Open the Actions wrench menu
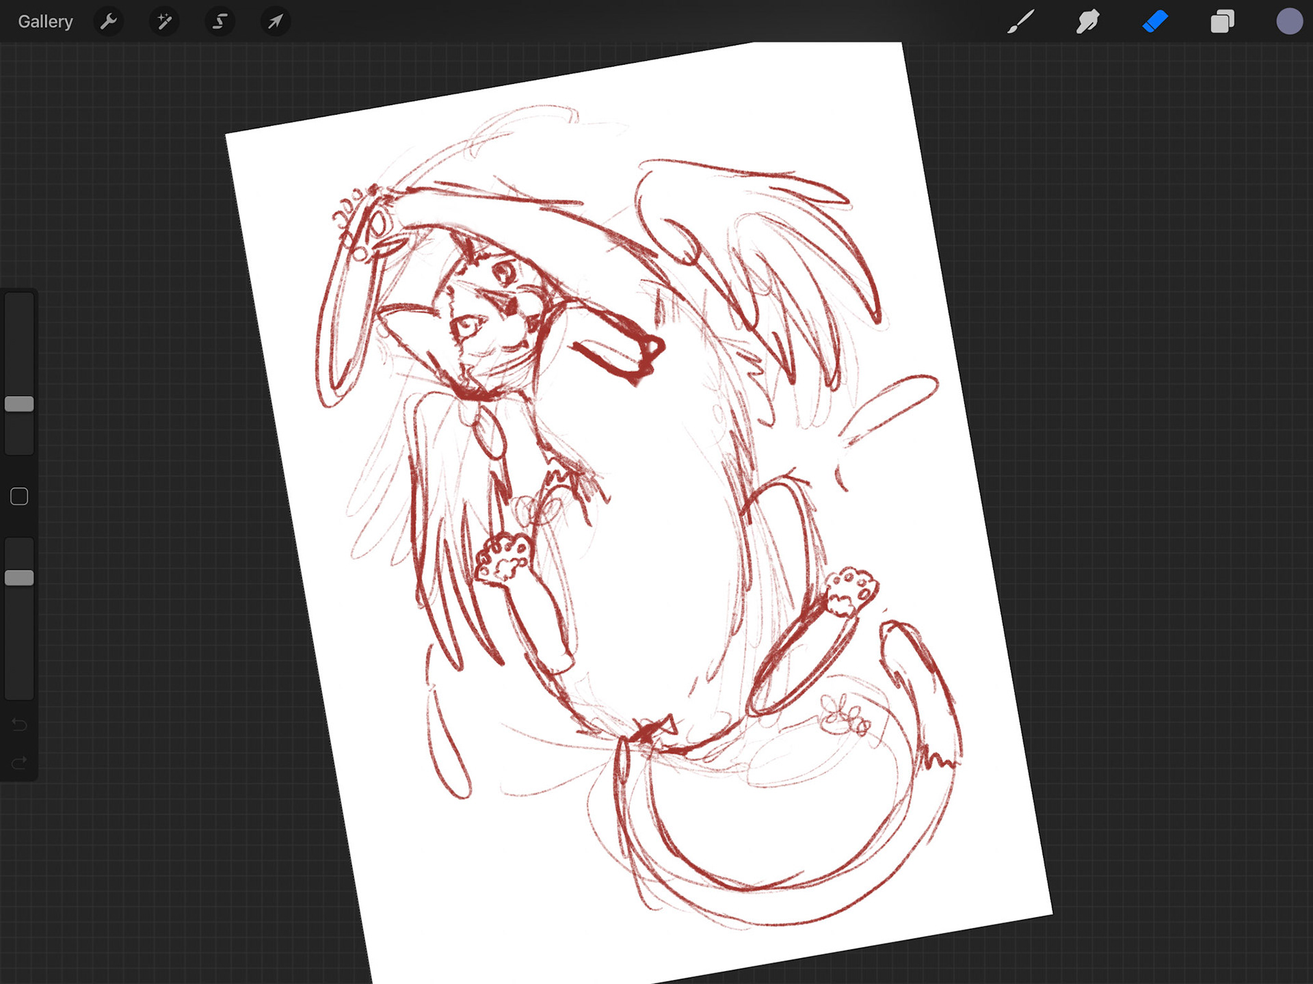1313x984 pixels. (109, 22)
